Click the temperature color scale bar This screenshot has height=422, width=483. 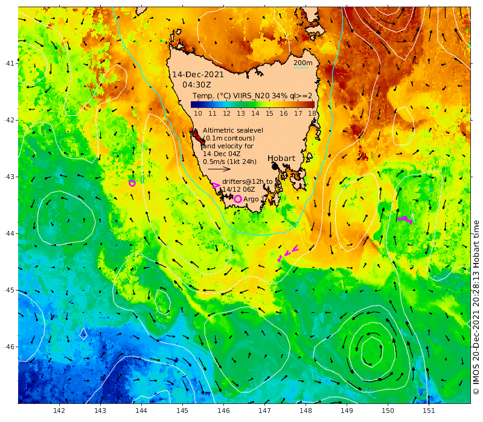[x=252, y=104]
